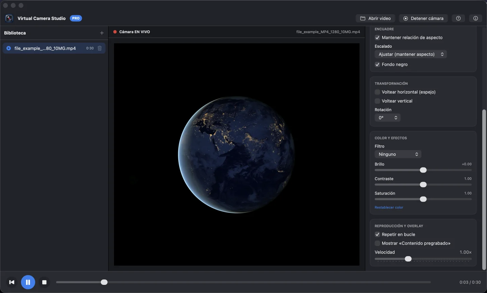
Task: Select file_example video in the library
Action: click(54, 48)
